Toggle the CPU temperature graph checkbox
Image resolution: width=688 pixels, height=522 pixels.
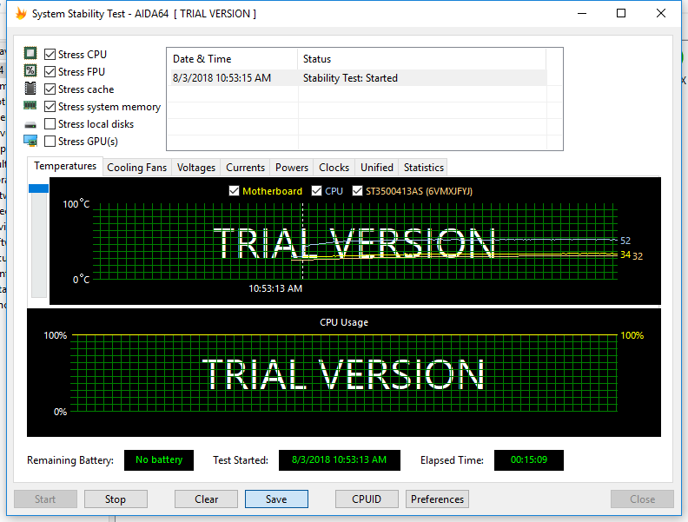pyautogui.click(x=316, y=191)
